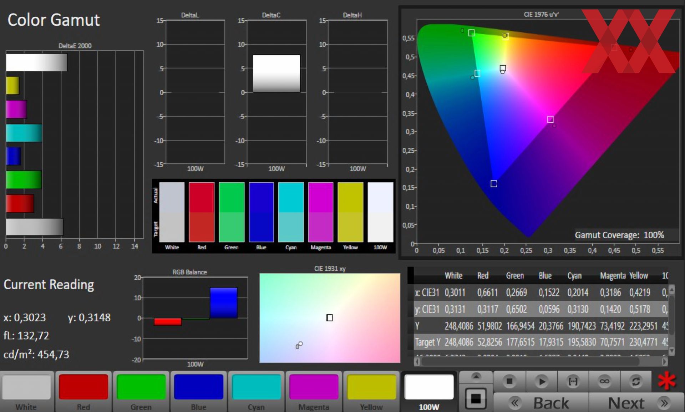Proceed to next step with Next
The height and width of the screenshot is (412, 685).
637,403
